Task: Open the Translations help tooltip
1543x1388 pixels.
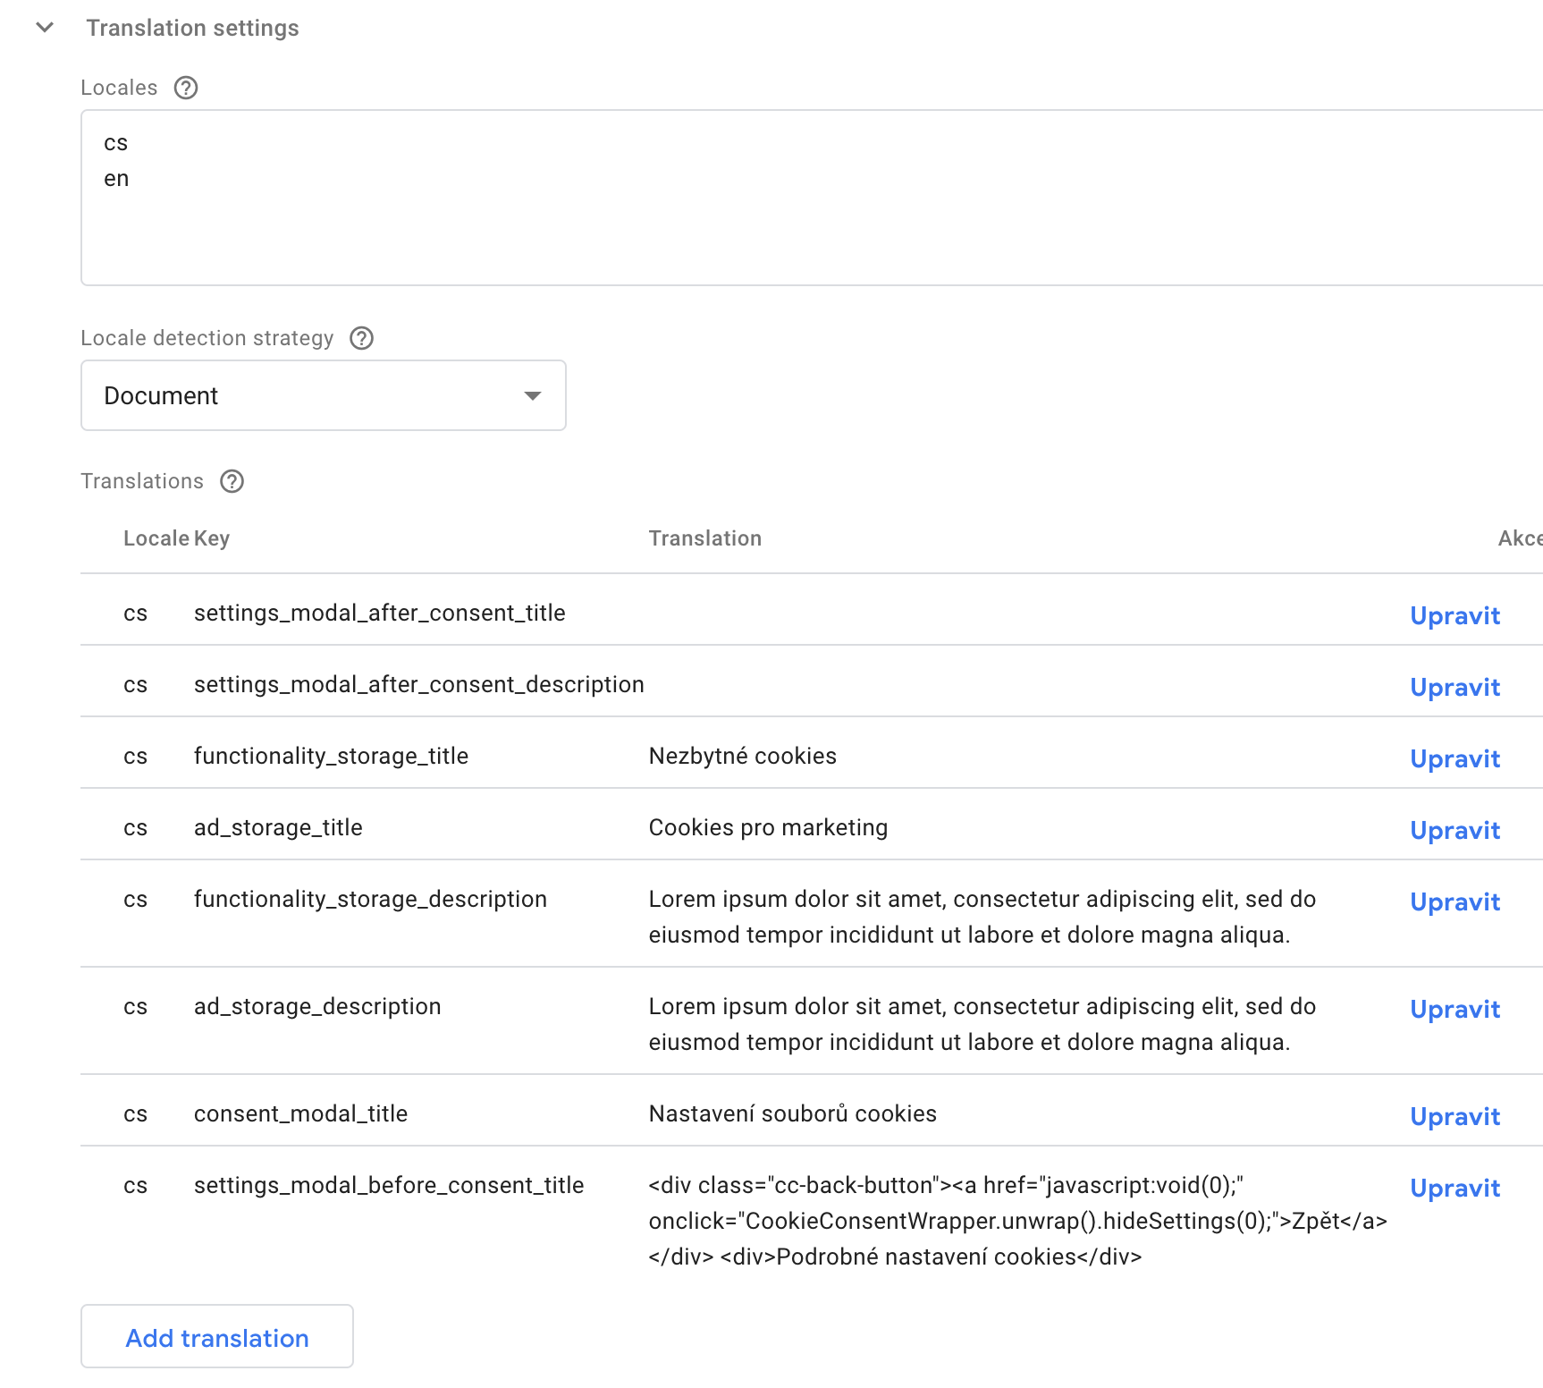Action: 232,481
